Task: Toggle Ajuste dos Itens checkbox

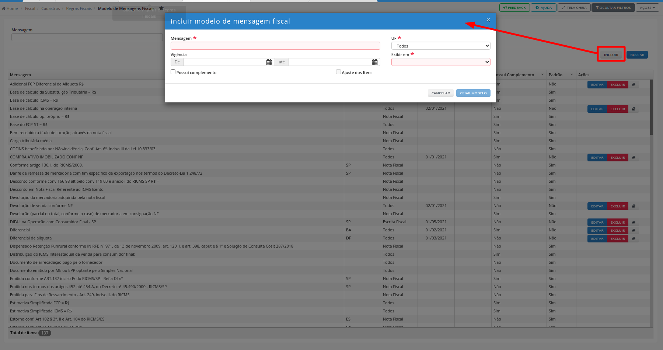Action: (338, 72)
